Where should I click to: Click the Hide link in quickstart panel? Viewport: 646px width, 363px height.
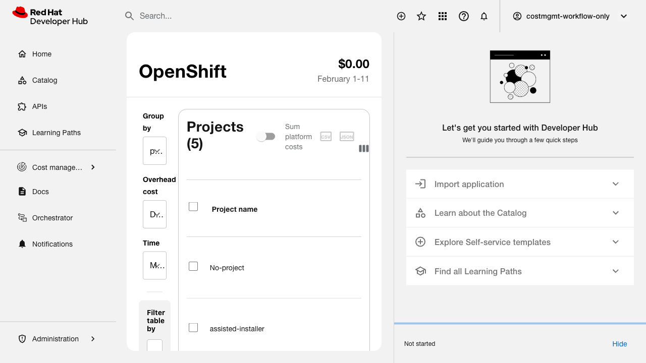619,344
